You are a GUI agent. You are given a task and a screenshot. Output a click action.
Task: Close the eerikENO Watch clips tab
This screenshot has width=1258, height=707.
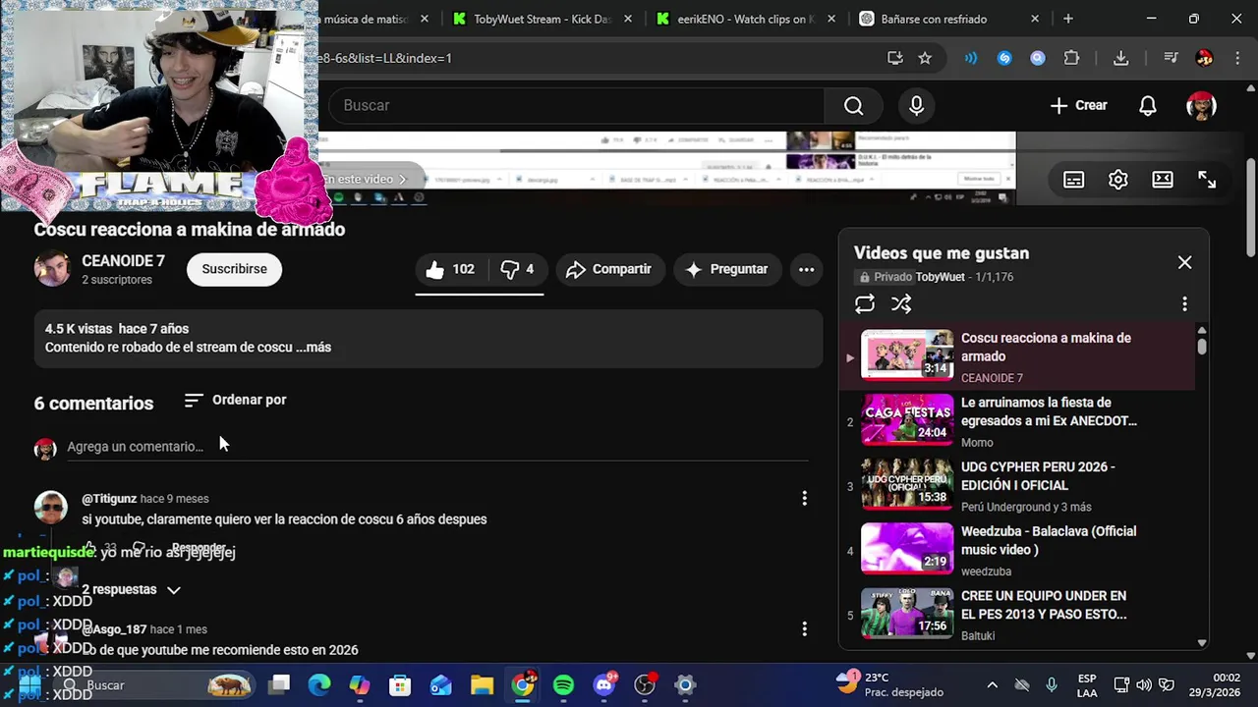click(831, 19)
